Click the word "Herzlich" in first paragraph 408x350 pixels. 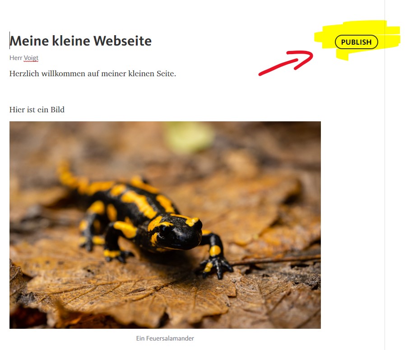point(24,74)
